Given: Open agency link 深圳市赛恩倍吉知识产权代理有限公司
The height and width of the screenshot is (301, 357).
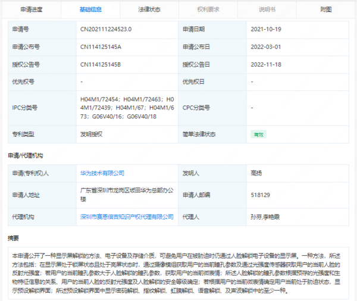Looking at the screenshot, I should (127, 217).
